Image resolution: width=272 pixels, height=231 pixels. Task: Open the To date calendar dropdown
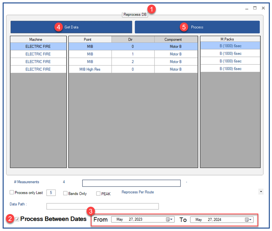point(248,220)
